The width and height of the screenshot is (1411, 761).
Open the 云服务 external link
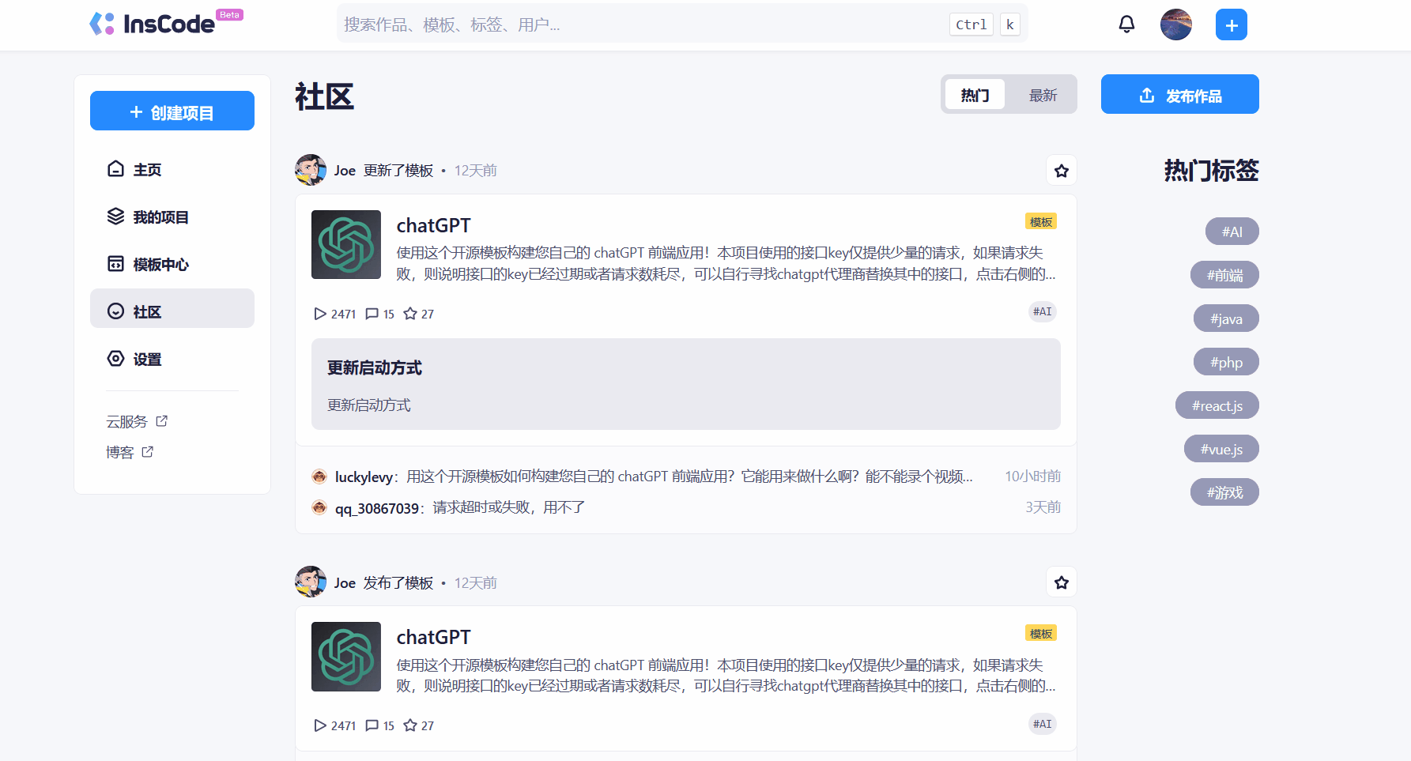pyautogui.click(x=137, y=421)
